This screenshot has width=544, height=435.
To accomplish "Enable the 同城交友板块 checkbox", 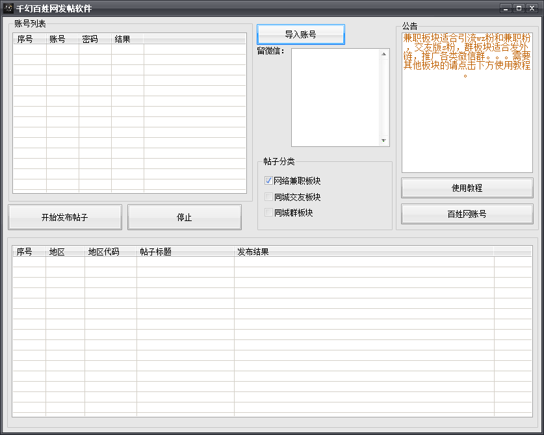I will pyautogui.click(x=268, y=197).
